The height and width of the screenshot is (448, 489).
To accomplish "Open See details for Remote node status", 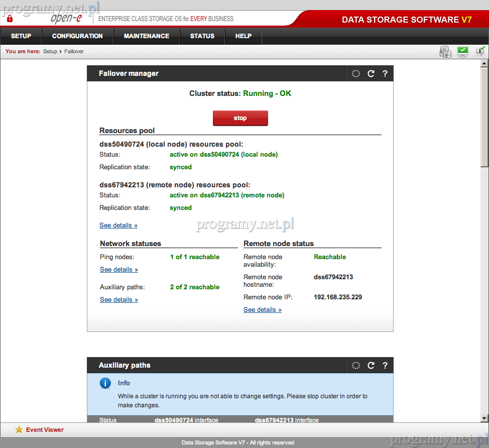I will tap(263, 310).
